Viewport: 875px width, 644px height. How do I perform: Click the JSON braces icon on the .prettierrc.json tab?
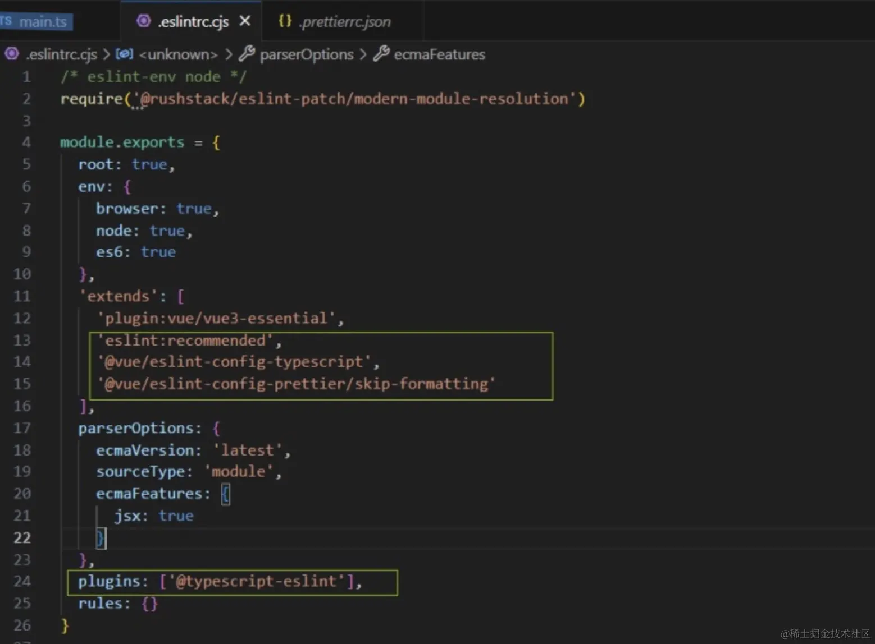(x=285, y=21)
